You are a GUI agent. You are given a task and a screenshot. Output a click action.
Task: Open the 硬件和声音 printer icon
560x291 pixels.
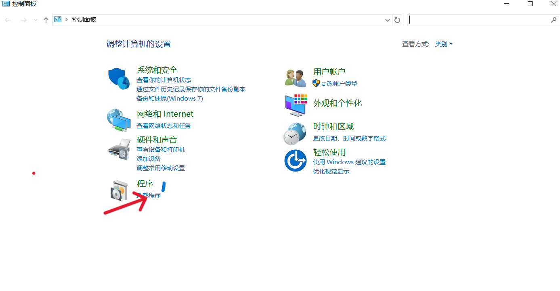119,150
